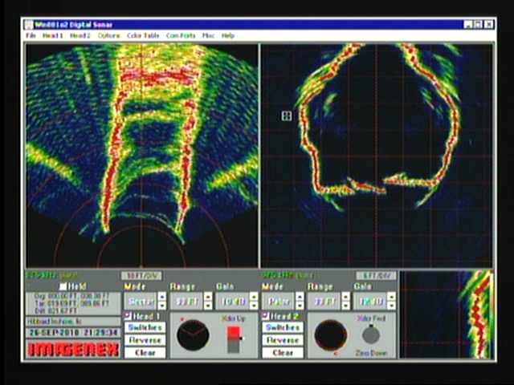Close the Digital Sonar window

pyautogui.click(x=489, y=24)
